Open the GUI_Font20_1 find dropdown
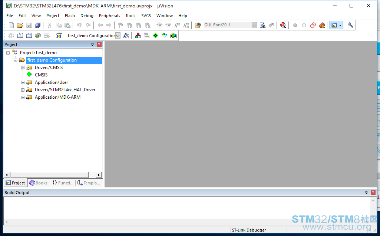The height and width of the screenshot is (236, 380). click(254, 25)
